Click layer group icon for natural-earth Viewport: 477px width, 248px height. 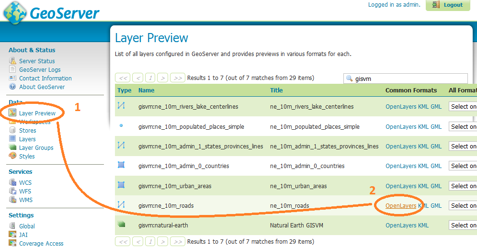pyautogui.click(x=121, y=224)
